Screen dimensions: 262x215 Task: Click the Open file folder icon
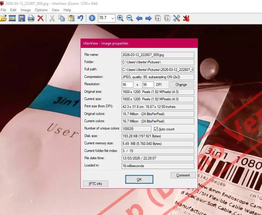[3, 18]
